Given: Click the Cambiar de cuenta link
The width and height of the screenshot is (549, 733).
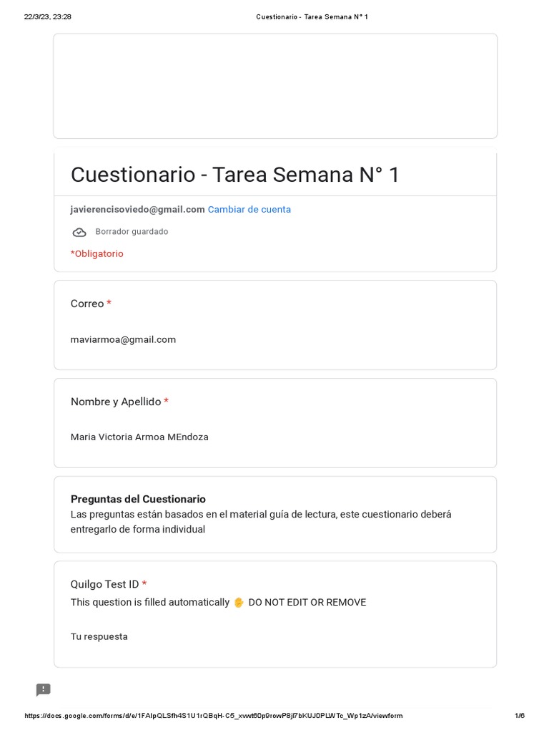Looking at the screenshot, I should (249, 210).
